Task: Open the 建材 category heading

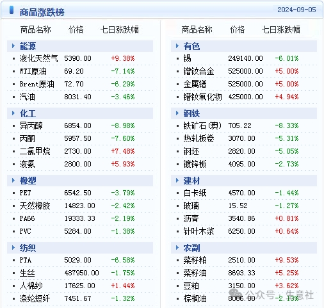Action: tap(191, 181)
